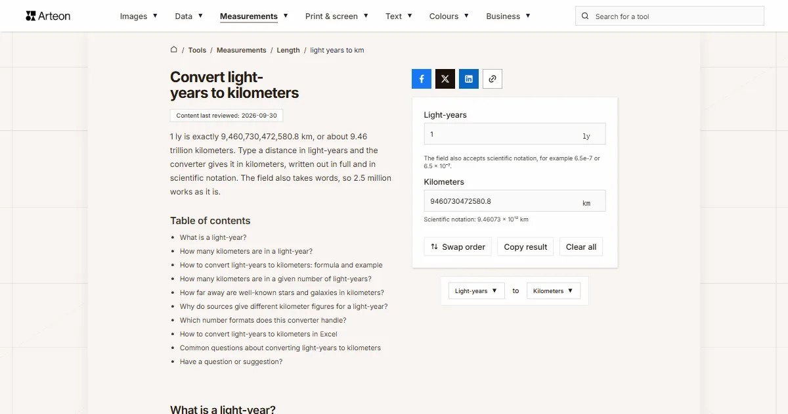This screenshot has height=414, width=788.
Task: Go to home breadcrumb icon
Action: 174,50
